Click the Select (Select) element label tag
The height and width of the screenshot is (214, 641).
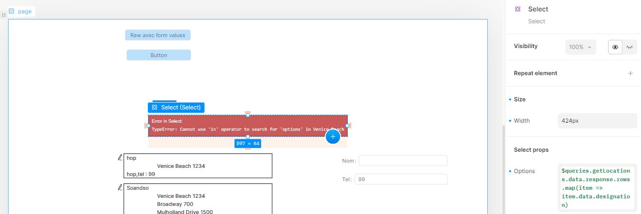click(176, 107)
